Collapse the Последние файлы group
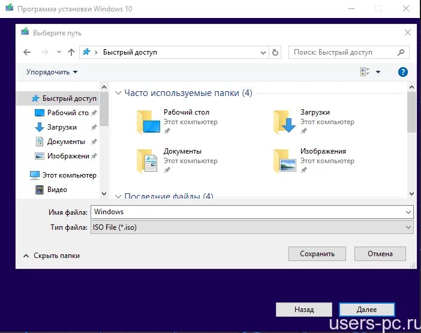This screenshot has height=333, width=421. click(x=118, y=196)
